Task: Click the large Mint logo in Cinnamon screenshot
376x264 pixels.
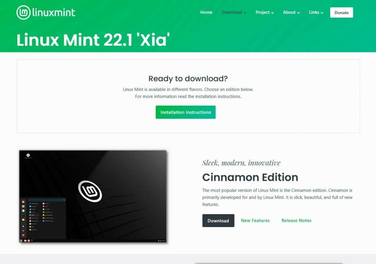Action: (x=90, y=191)
